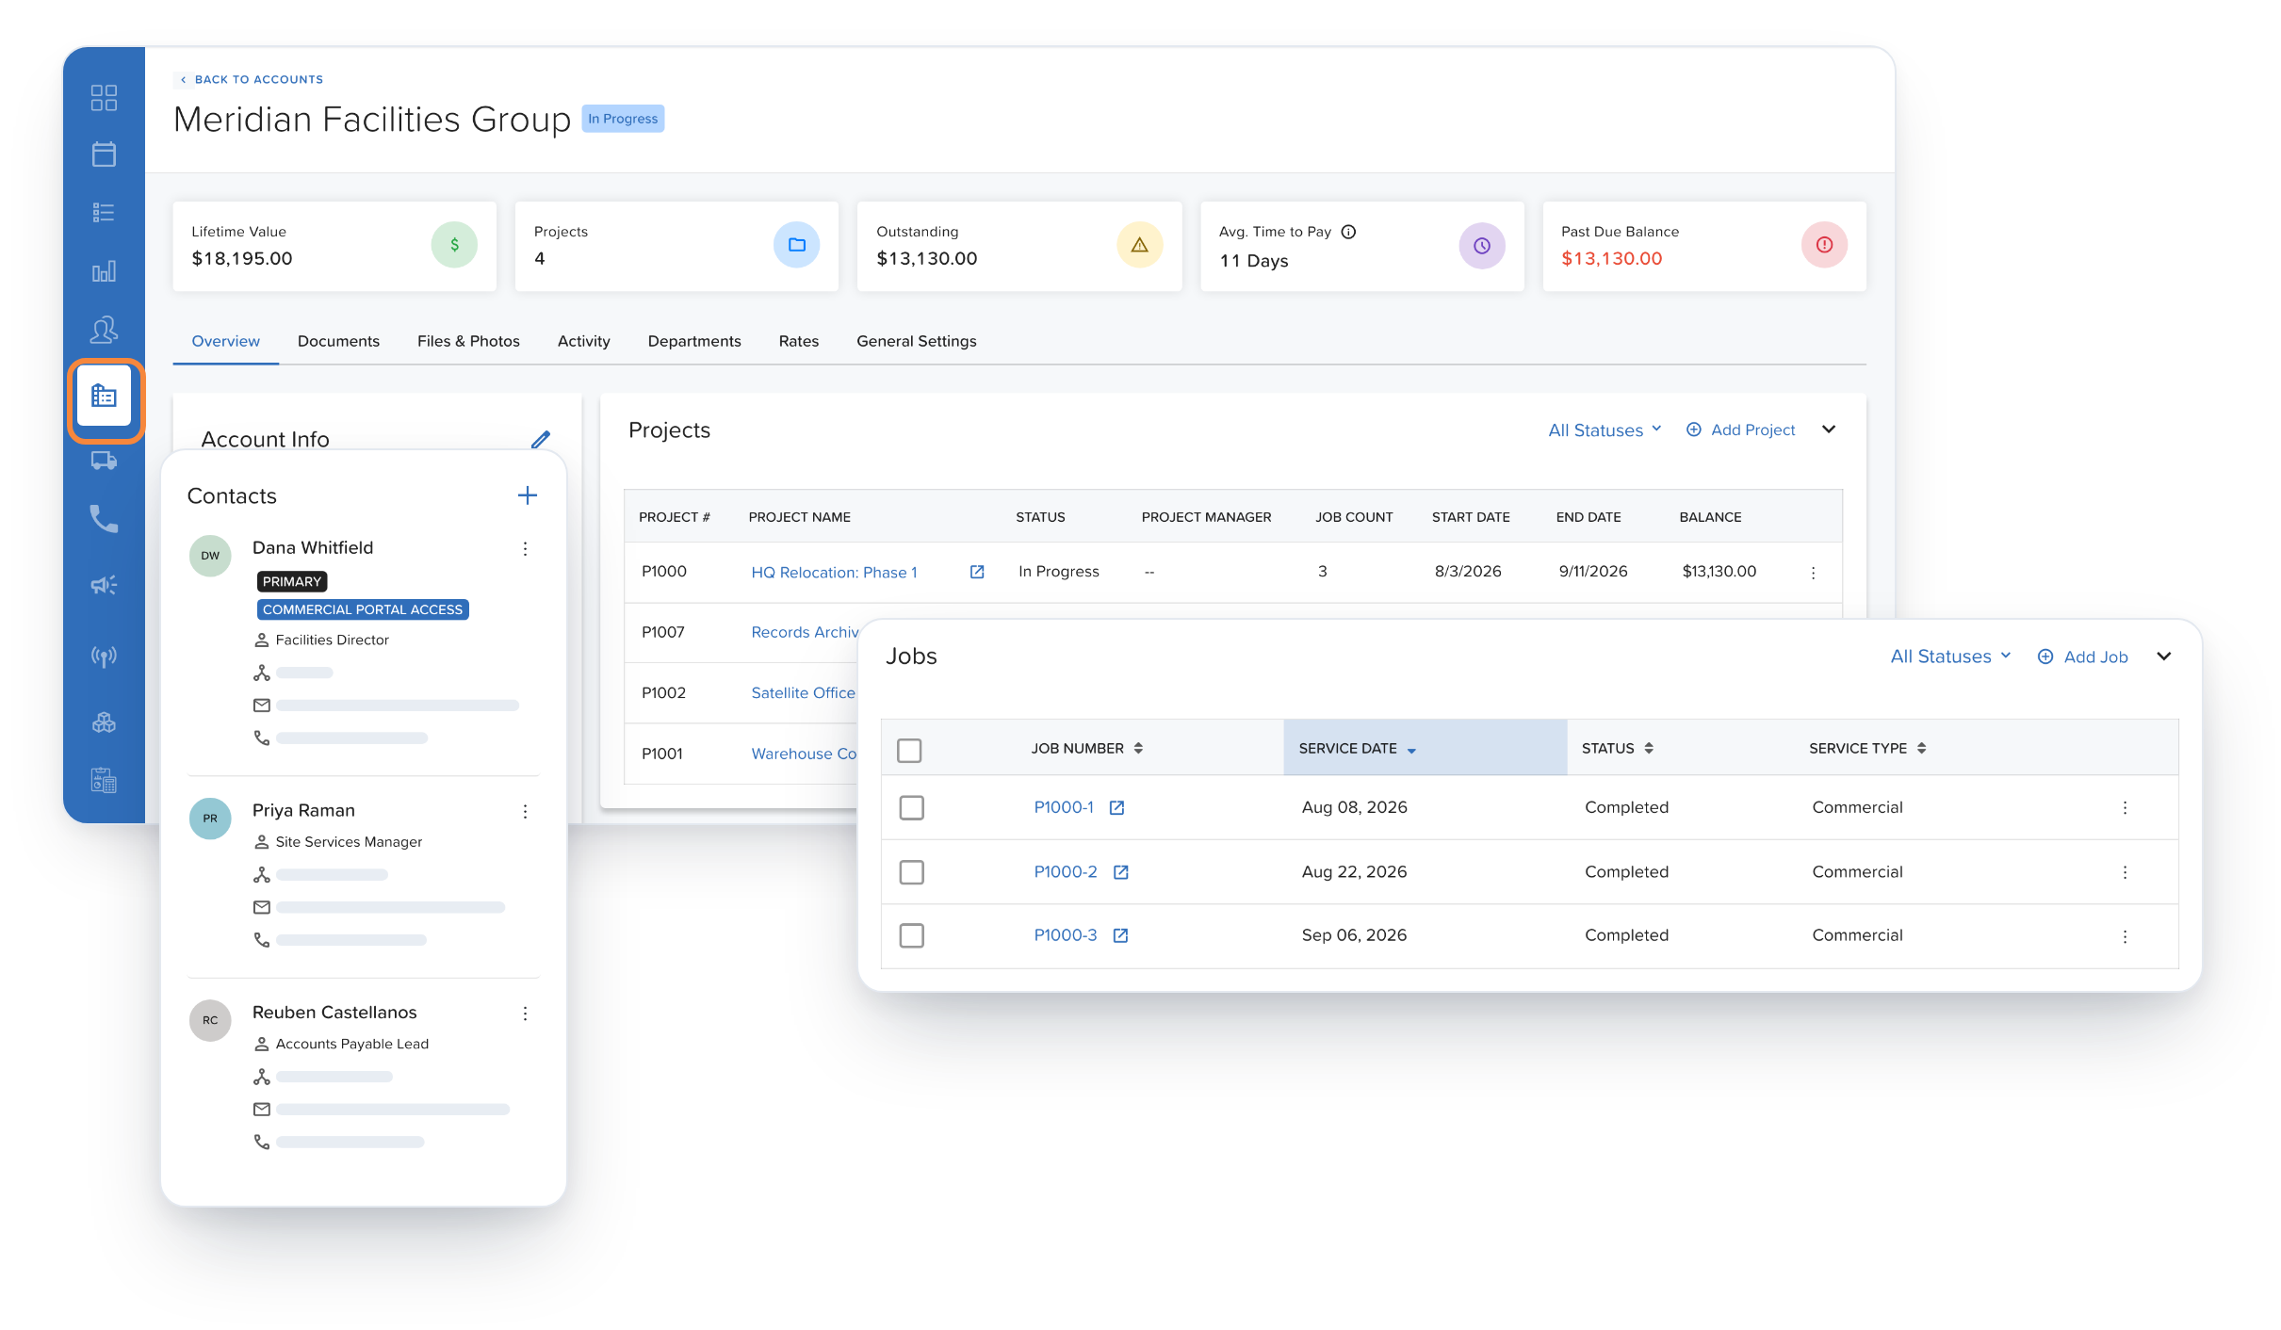Open row options for job P1000-1
The height and width of the screenshot is (1330, 2281).
click(2125, 808)
